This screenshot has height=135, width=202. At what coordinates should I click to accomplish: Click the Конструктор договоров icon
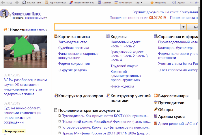(x=56, y=96)
